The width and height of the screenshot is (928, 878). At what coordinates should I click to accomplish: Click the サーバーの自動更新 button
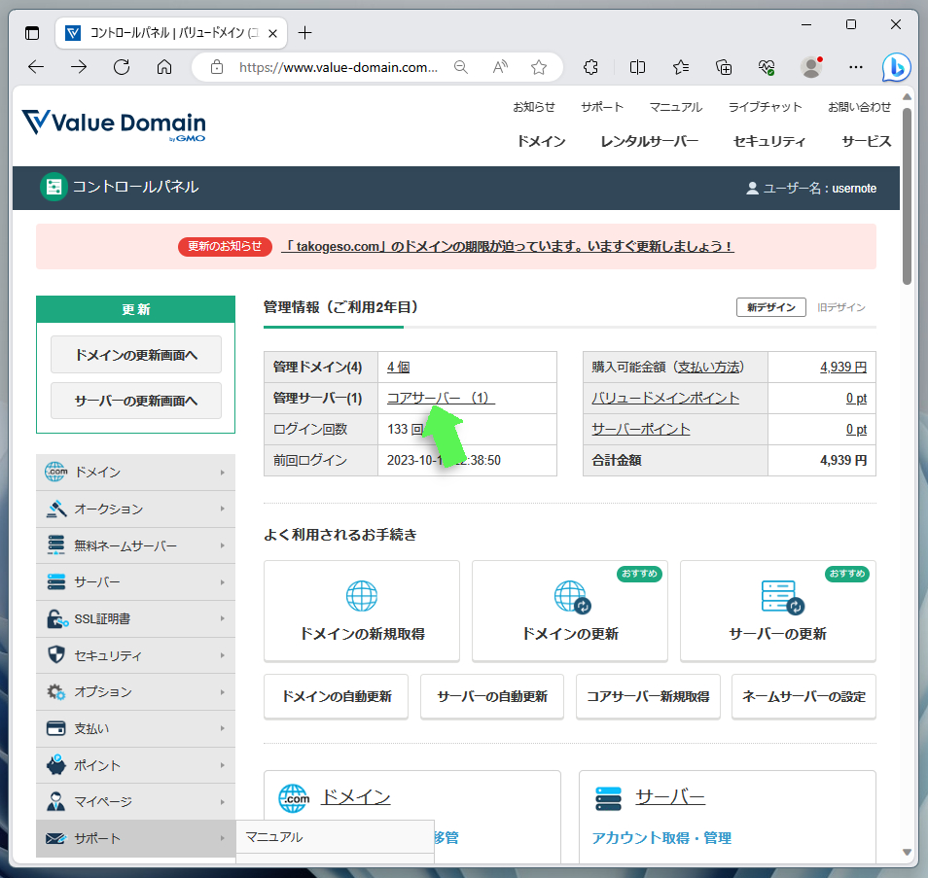(x=492, y=696)
